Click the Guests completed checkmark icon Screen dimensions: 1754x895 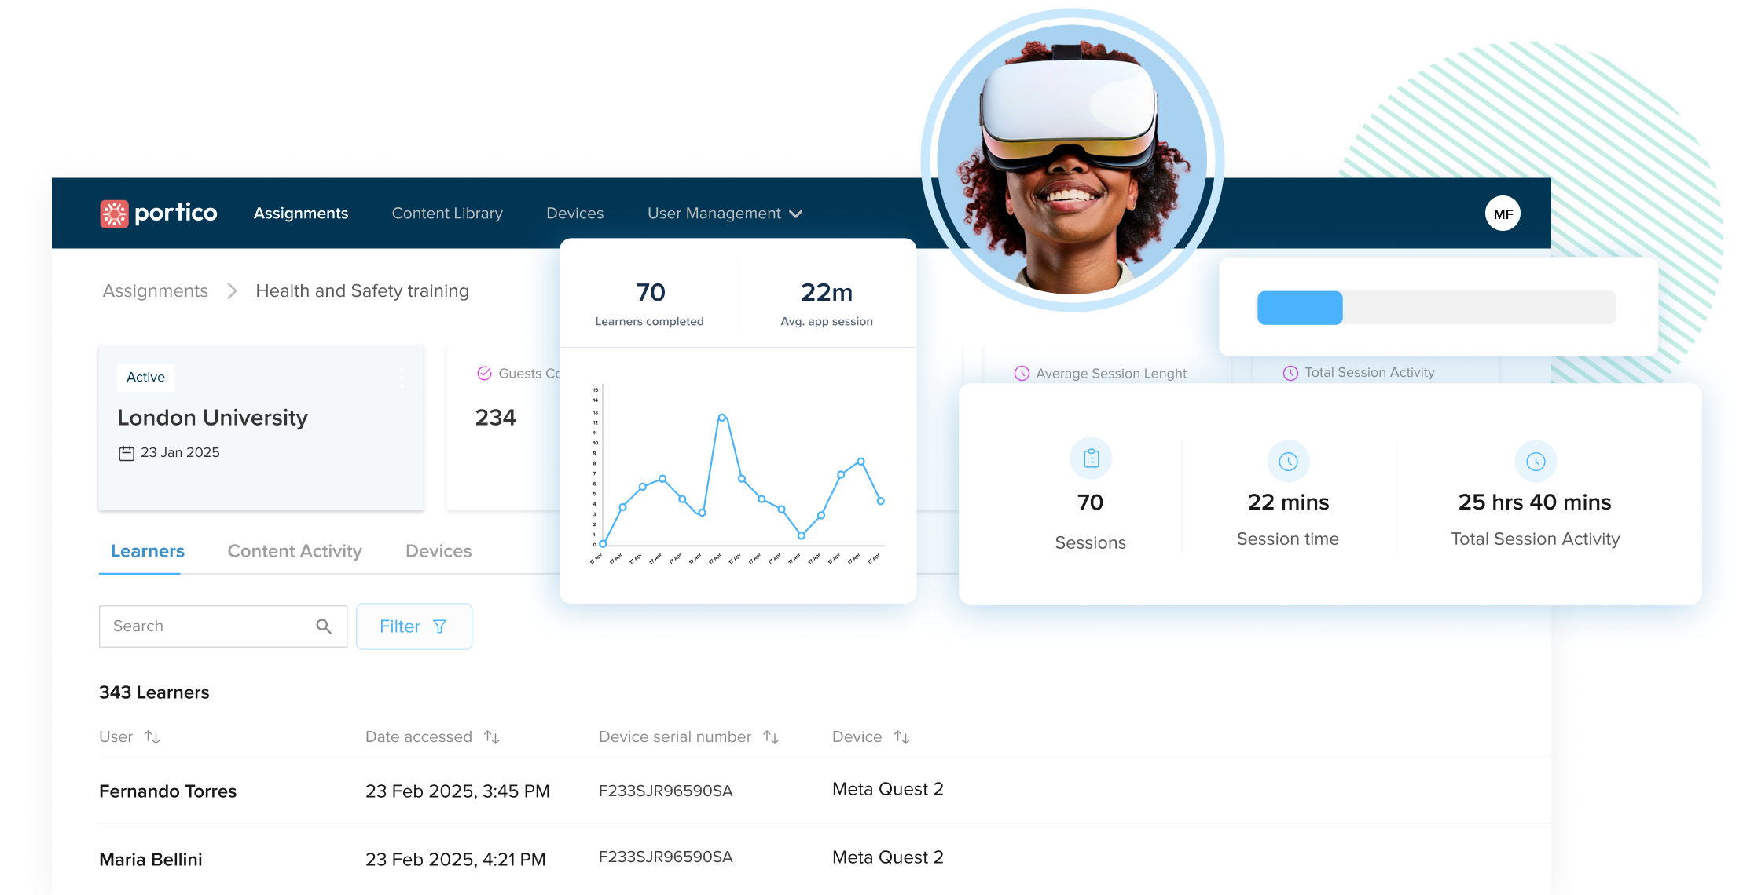pos(484,374)
